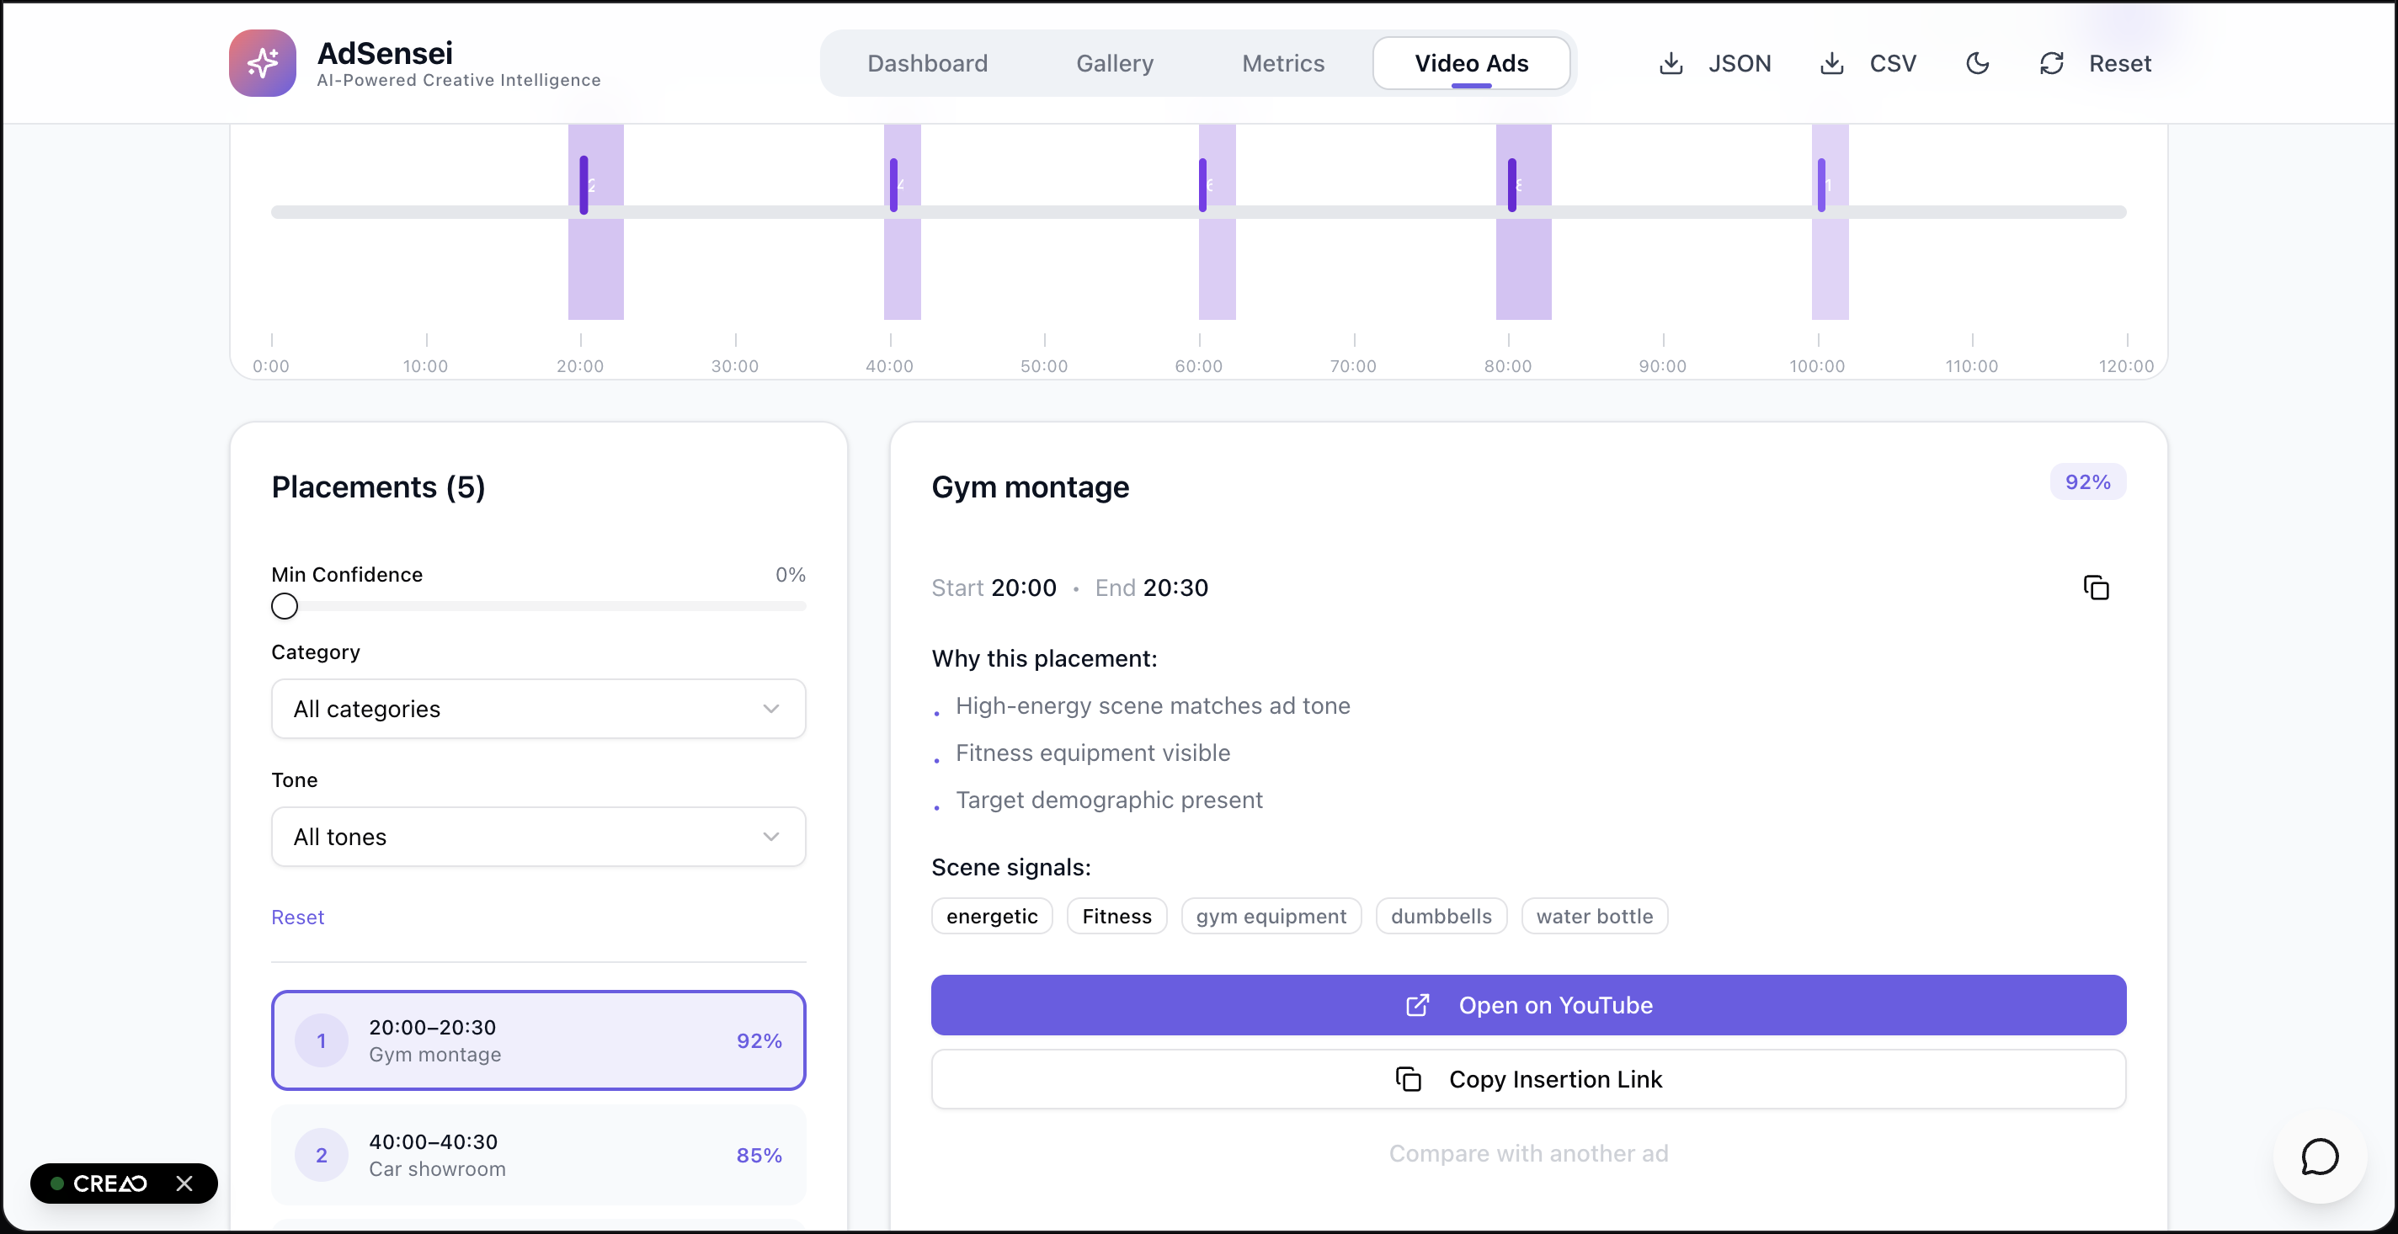Switch to the Dashboard tab
2398x1234 pixels.
[927, 63]
